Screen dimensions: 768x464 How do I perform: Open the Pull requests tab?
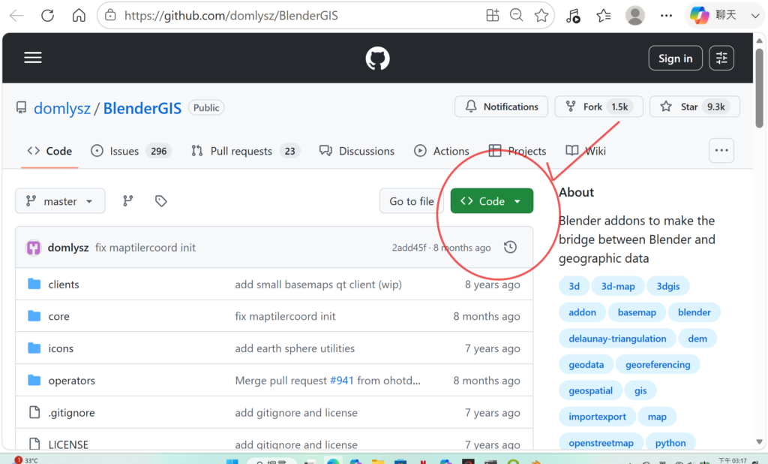click(x=245, y=151)
